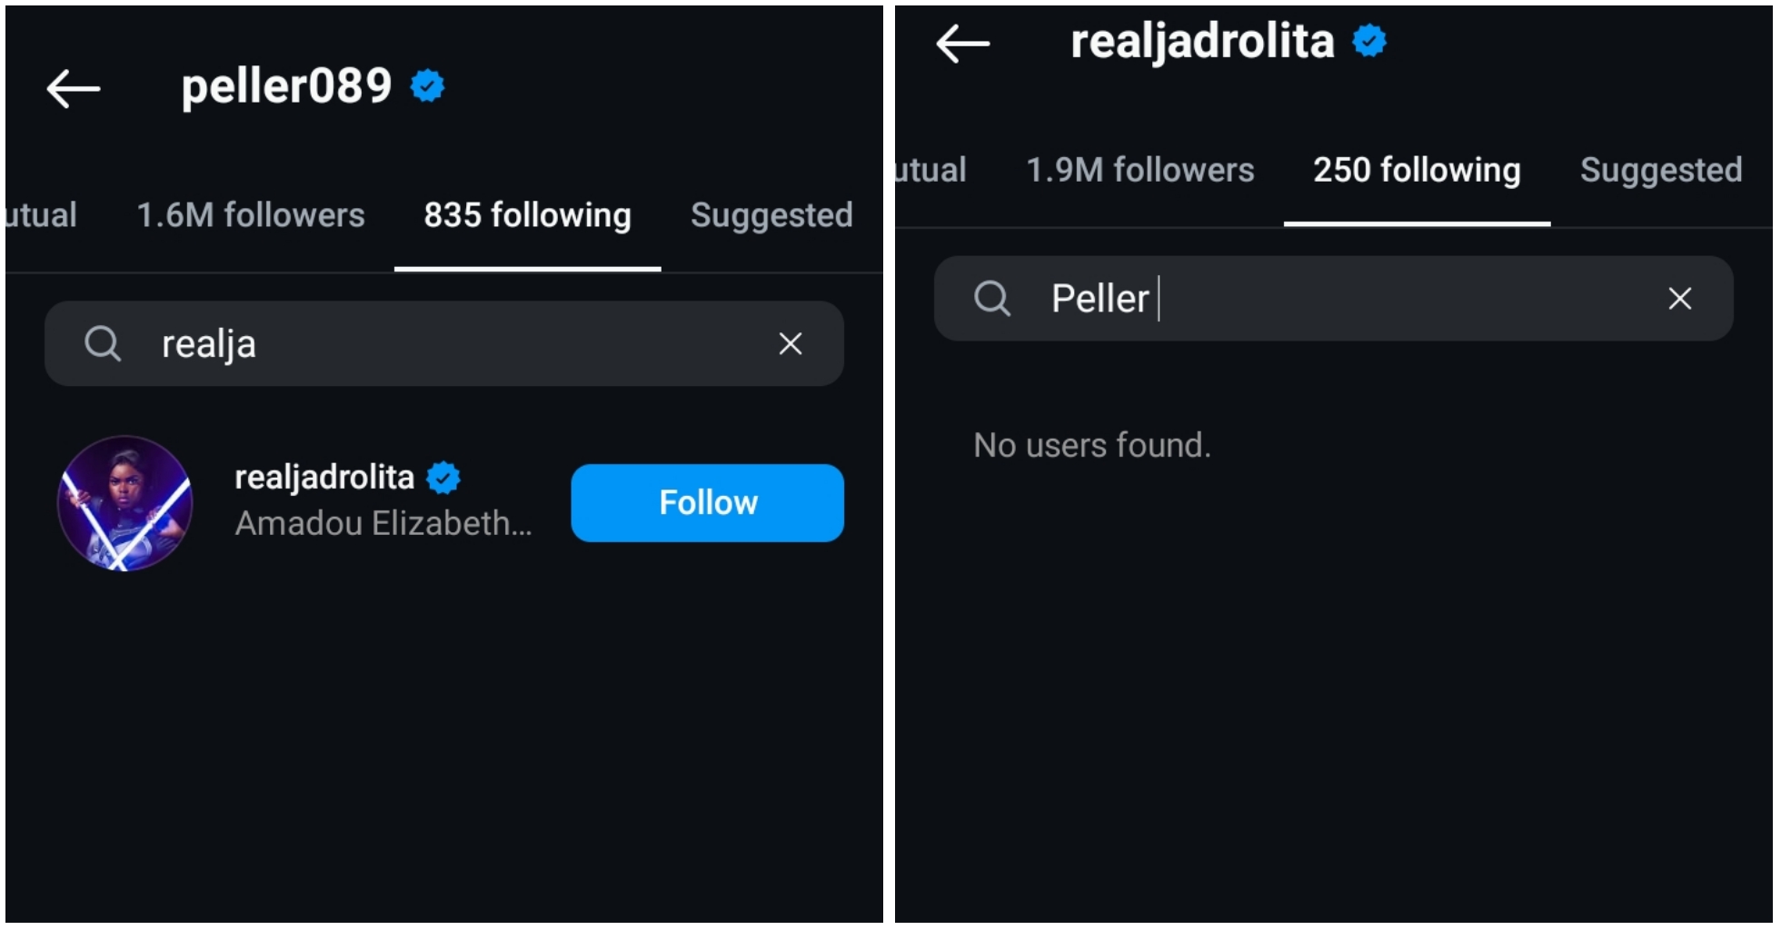Screen dimensions: 1781x930
Task: Clear the 'Peller' search text
Action: click(x=1679, y=299)
